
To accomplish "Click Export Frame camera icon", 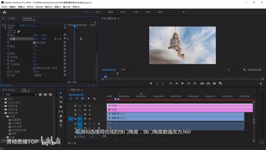I will point(214,83).
